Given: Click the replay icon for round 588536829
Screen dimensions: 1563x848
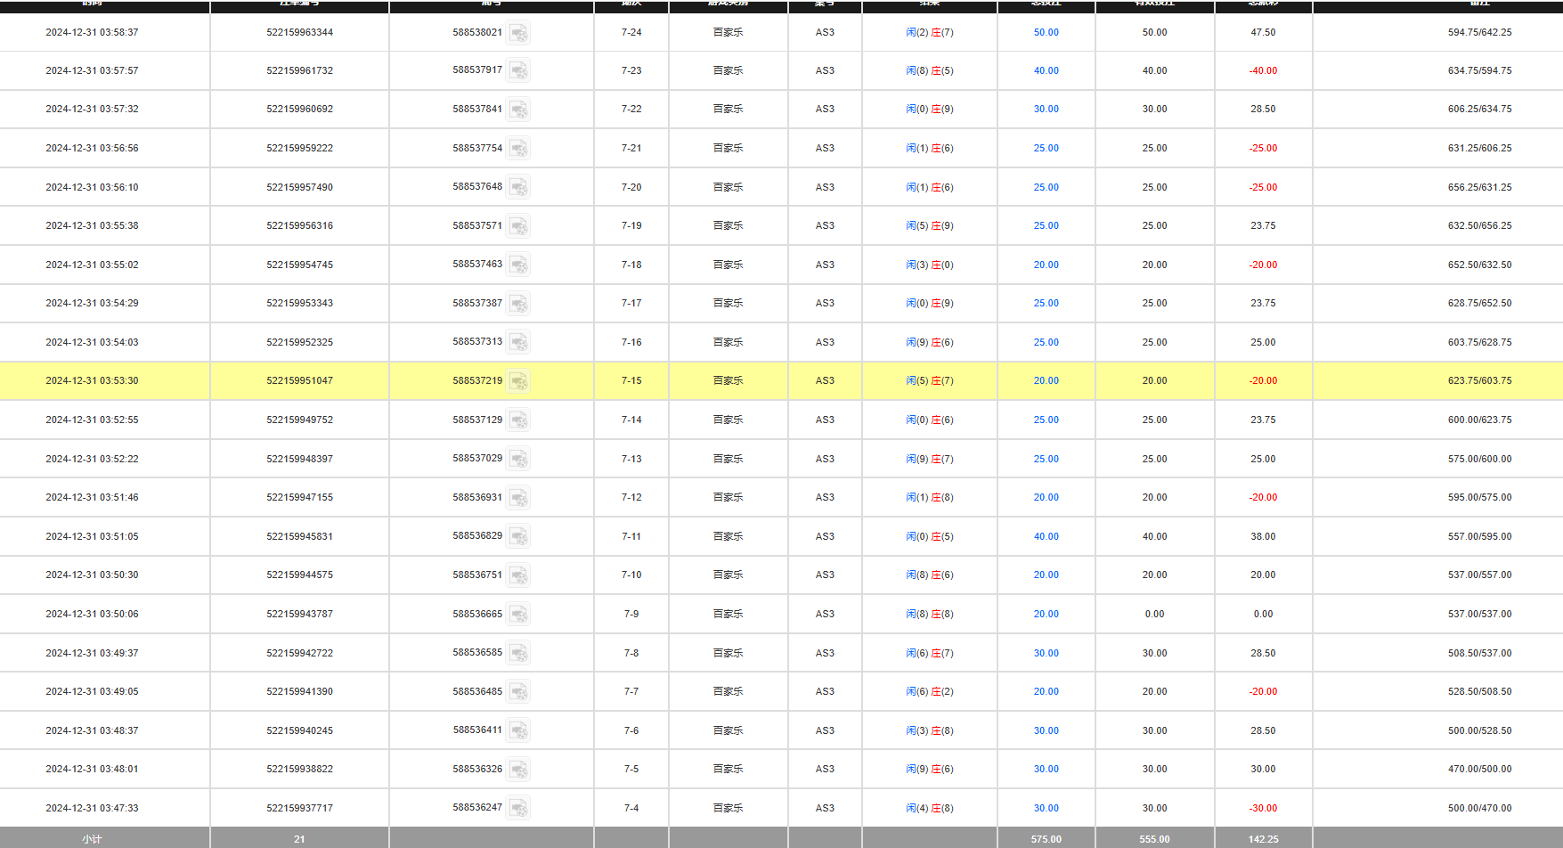Looking at the screenshot, I should [518, 536].
